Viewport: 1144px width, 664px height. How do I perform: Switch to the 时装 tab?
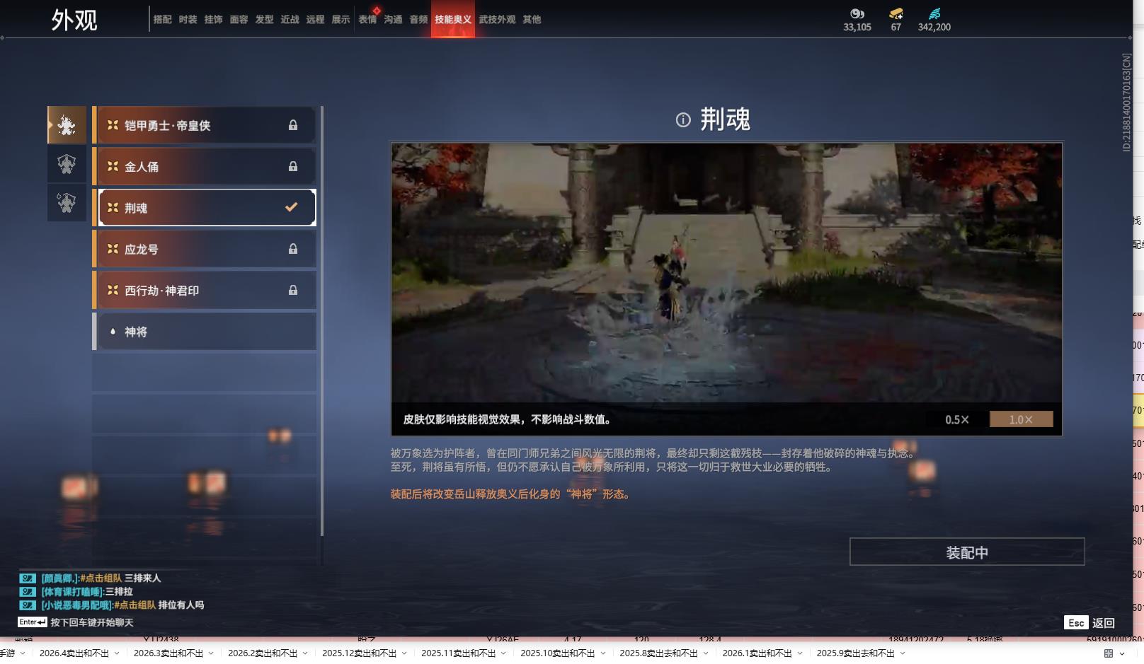tap(187, 19)
